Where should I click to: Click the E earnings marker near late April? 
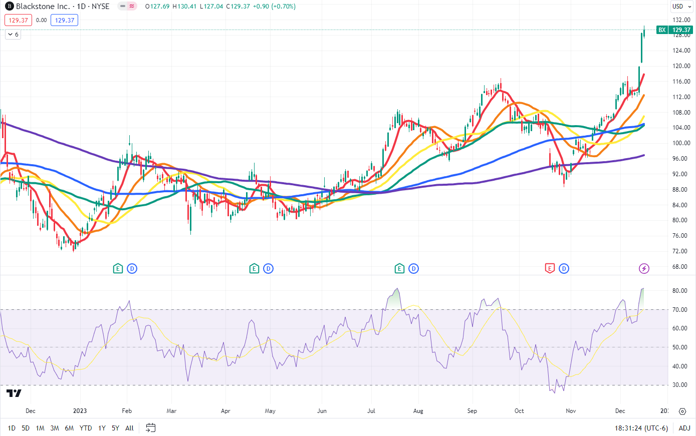[254, 269]
